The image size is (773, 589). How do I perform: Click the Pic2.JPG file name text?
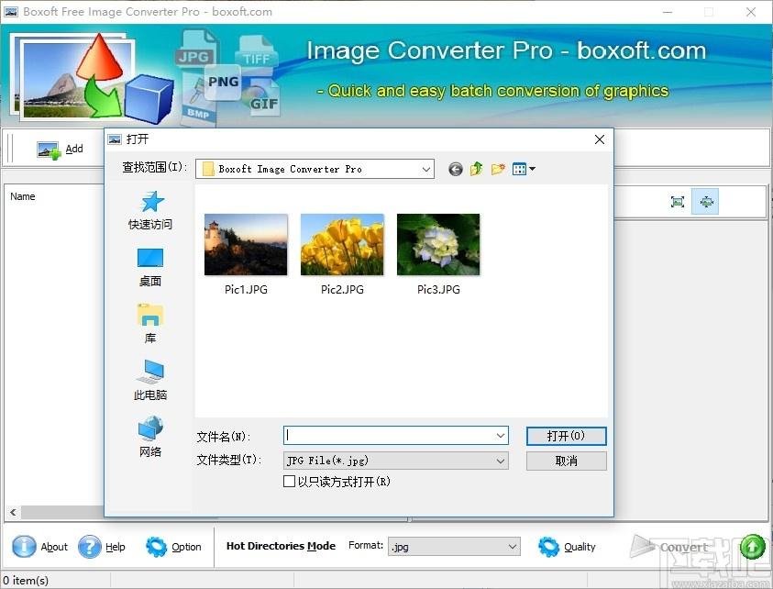342,290
